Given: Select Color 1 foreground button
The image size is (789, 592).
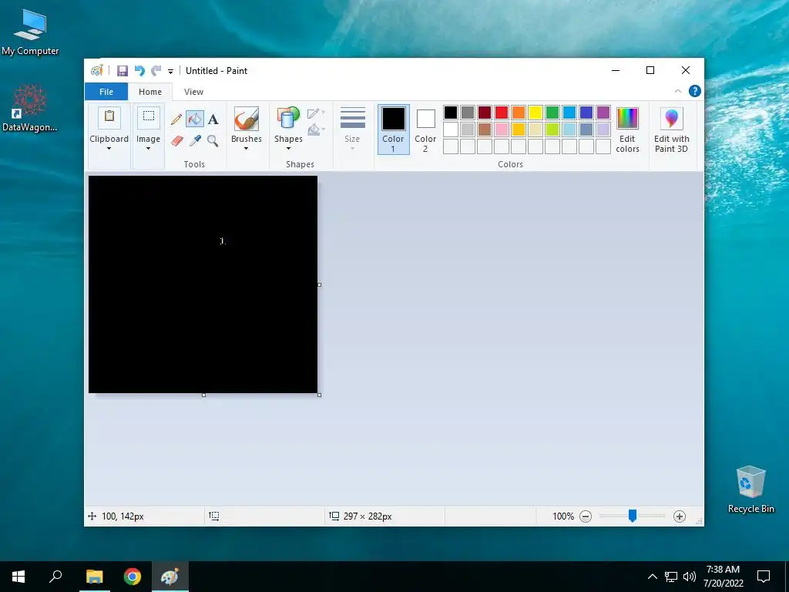Looking at the screenshot, I should click(394, 129).
